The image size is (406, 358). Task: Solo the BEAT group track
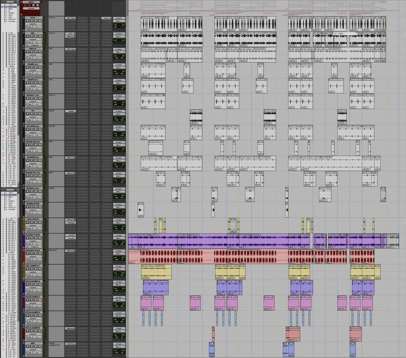tap(33, 5)
